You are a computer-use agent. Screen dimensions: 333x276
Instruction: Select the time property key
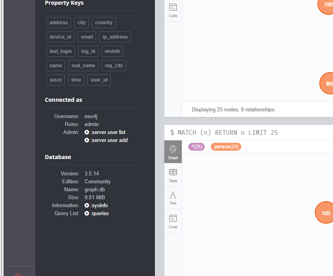point(76,80)
